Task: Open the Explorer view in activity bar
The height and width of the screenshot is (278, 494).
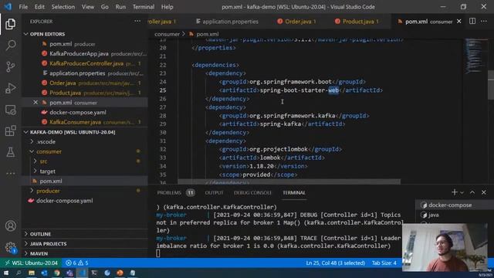Action: (x=10, y=24)
